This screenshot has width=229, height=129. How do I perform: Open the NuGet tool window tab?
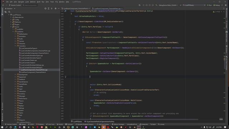60,124
